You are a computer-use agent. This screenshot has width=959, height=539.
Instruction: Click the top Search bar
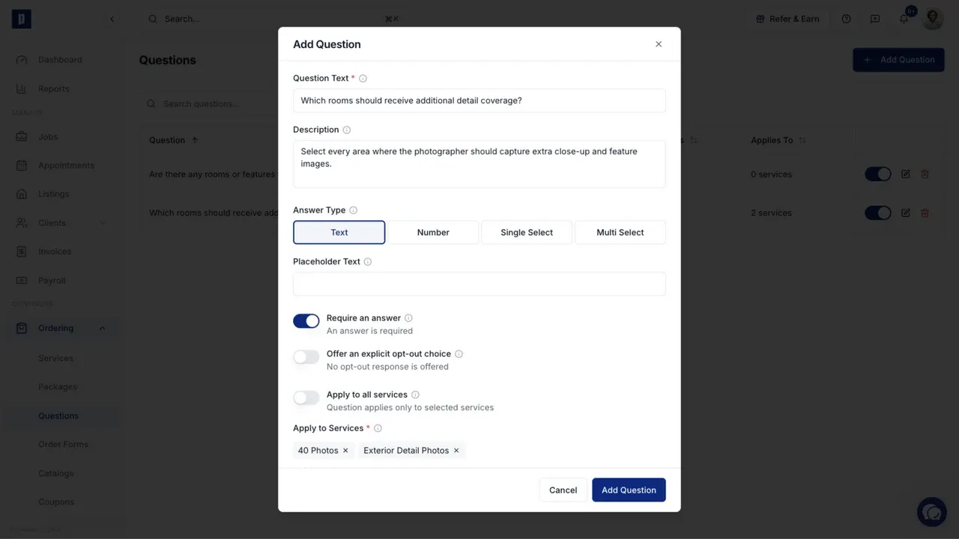pos(273,19)
